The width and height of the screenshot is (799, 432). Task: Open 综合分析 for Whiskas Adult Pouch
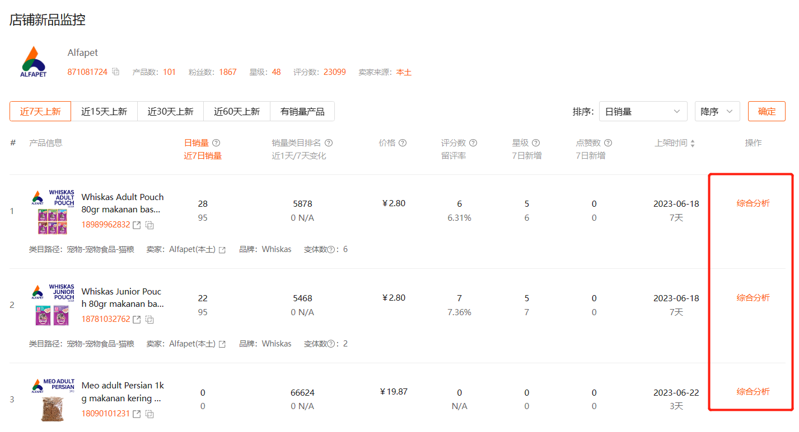coord(753,203)
